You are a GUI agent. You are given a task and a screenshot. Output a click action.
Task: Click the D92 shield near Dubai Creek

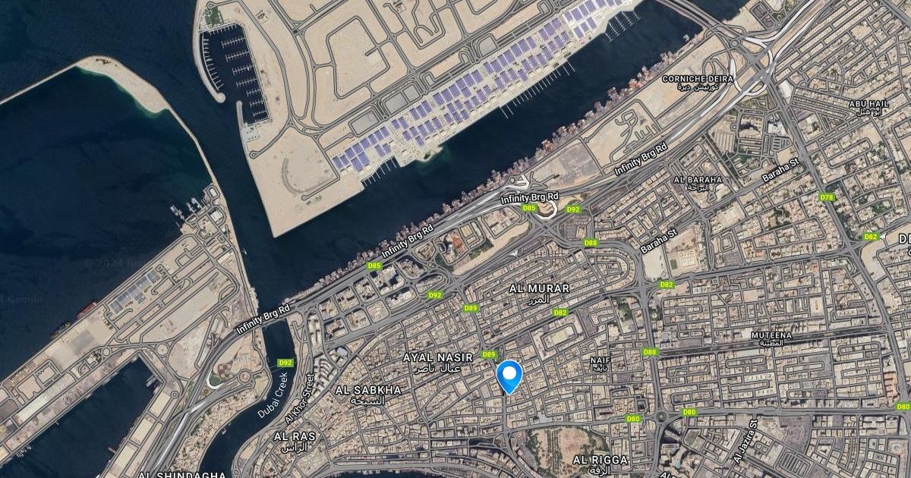pos(285,363)
